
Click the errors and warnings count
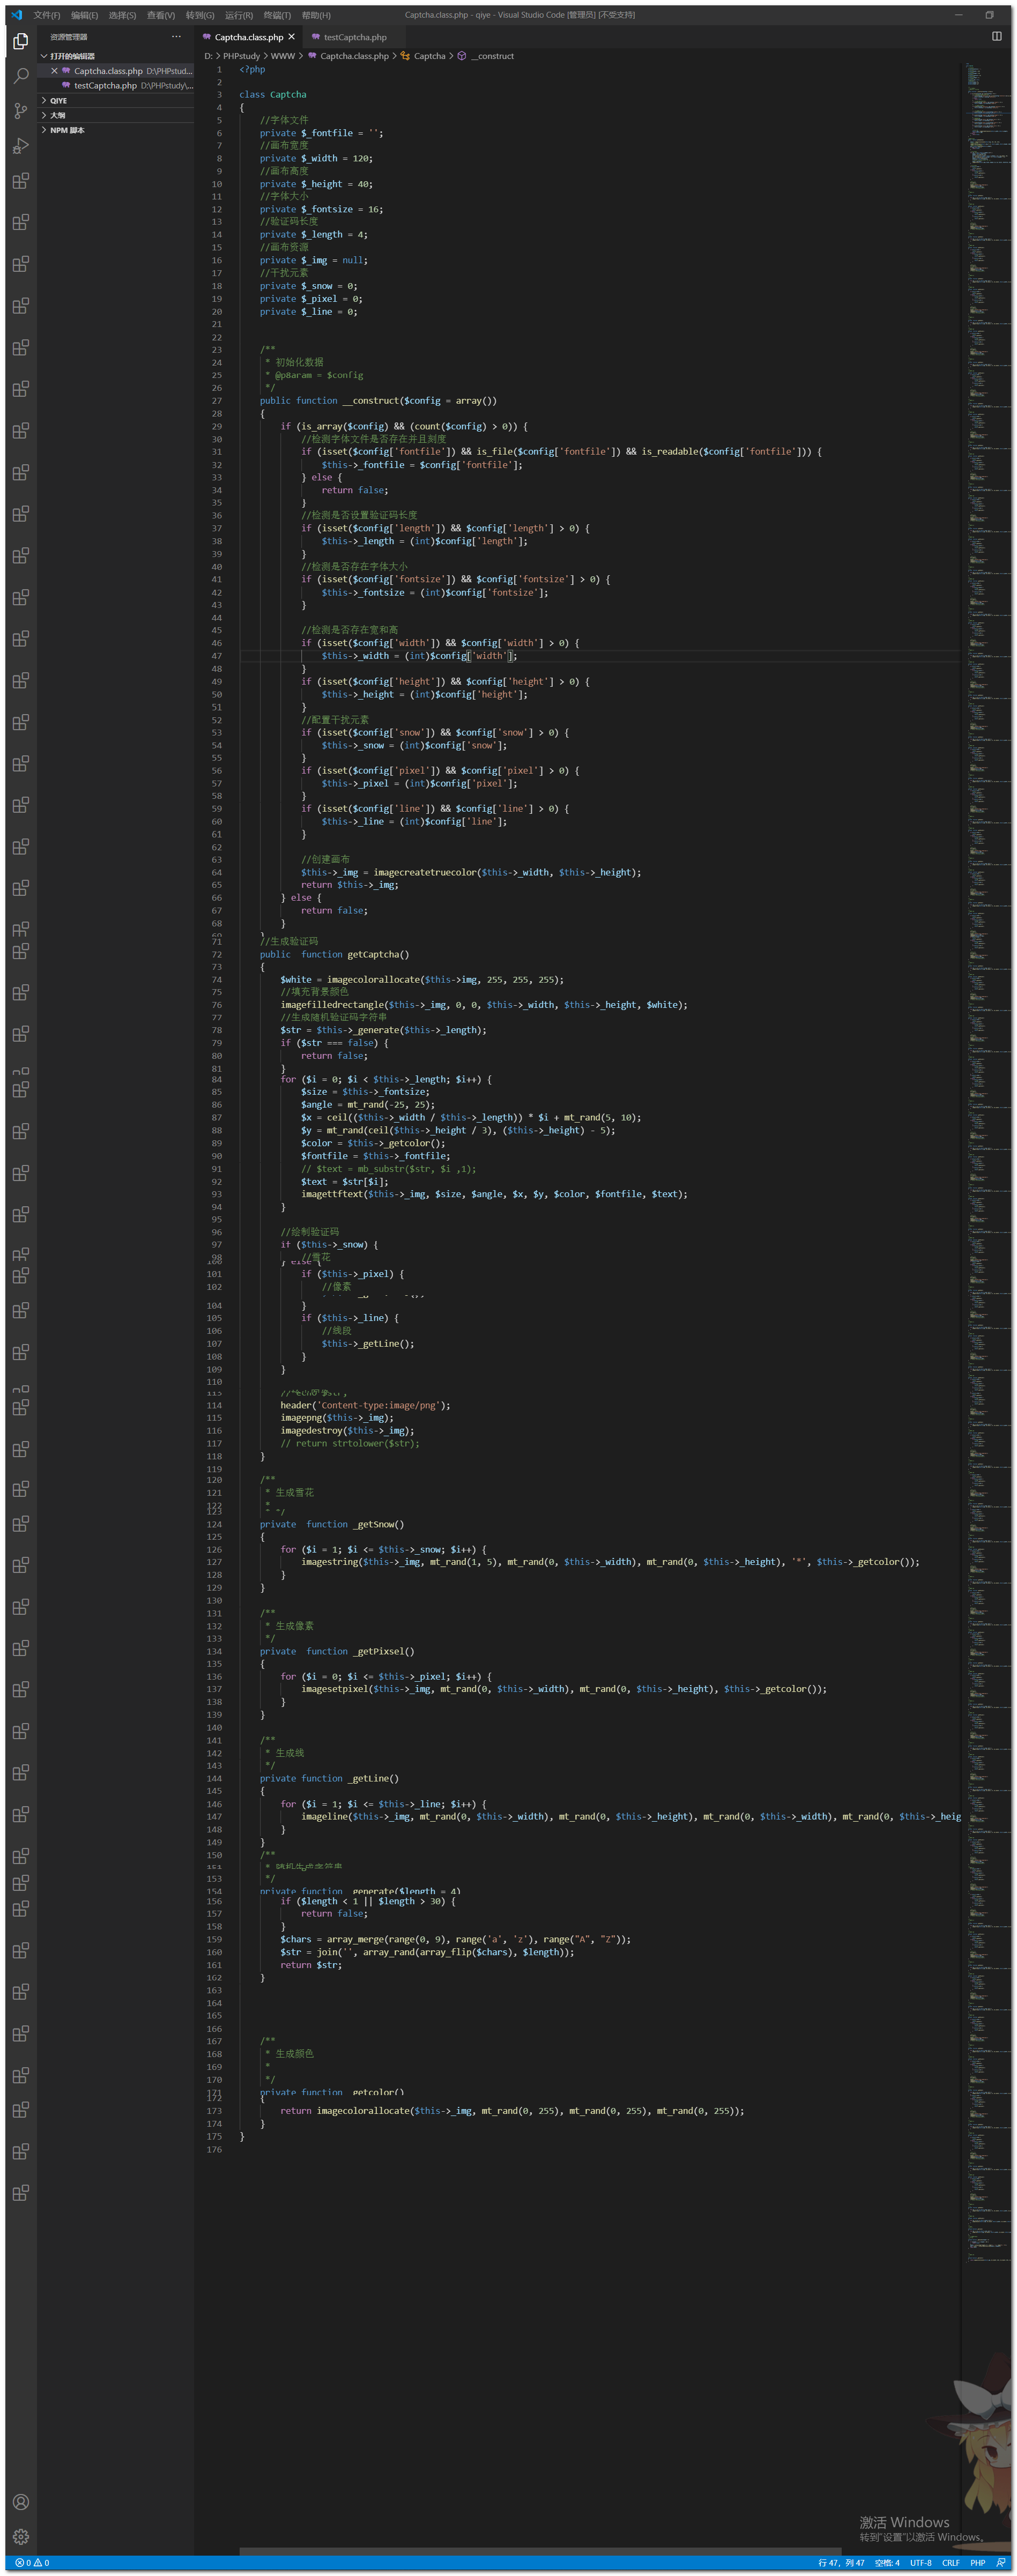pos(32,2562)
